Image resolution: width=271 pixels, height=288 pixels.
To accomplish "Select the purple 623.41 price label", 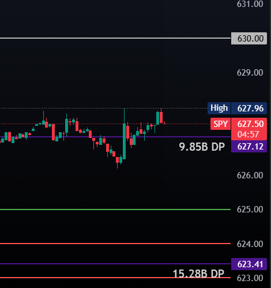I will pyautogui.click(x=249, y=264).
